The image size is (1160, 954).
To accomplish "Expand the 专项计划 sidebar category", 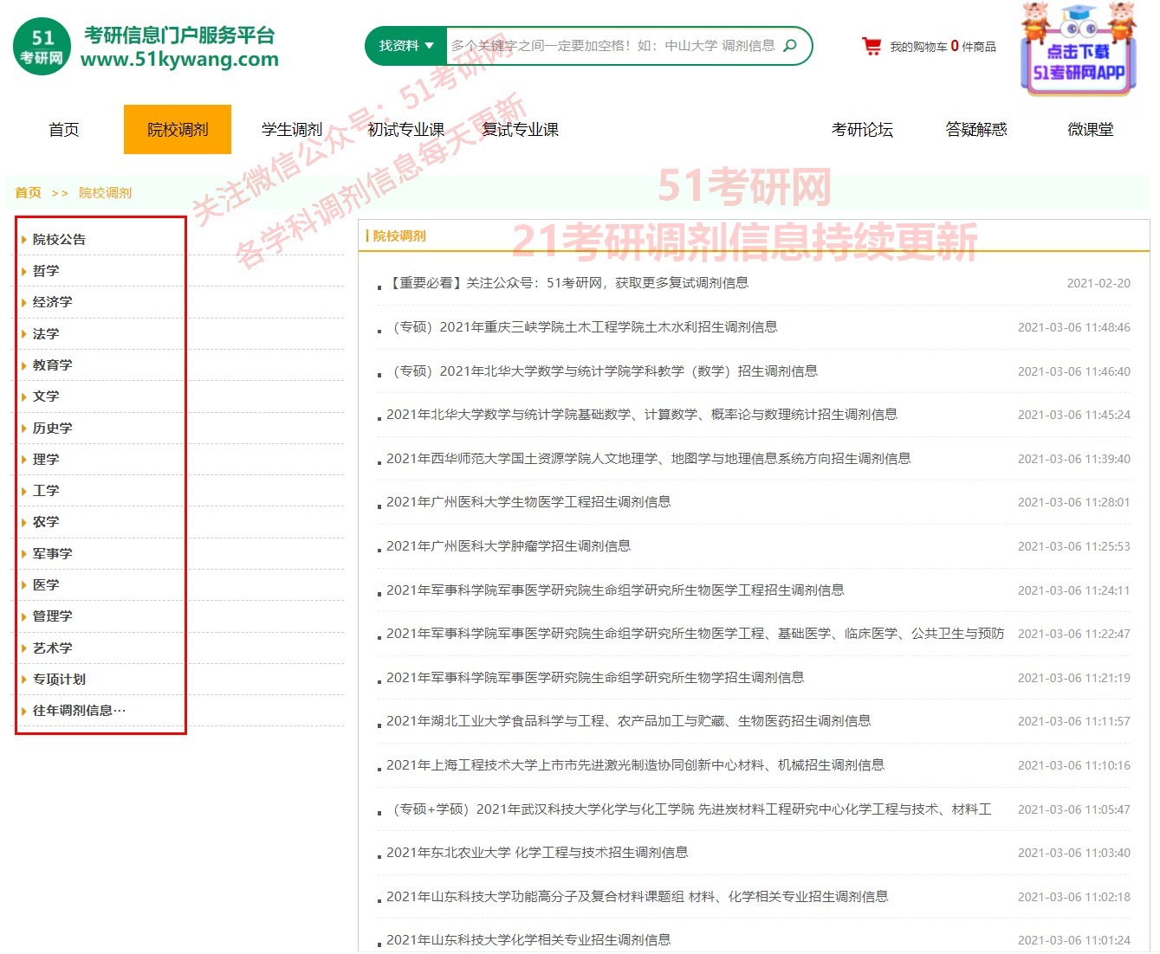I will (x=57, y=679).
